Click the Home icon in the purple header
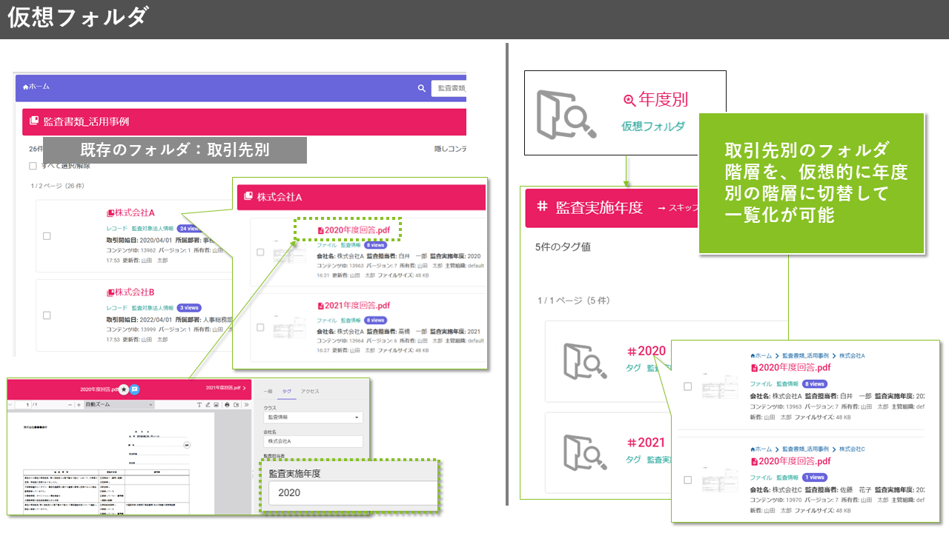The height and width of the screenshot is (533, 949). point(26,87)
